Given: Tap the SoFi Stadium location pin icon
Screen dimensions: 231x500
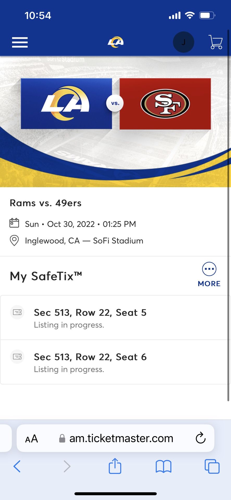Looking at the screenshot, I should click(x=14, y=240).
